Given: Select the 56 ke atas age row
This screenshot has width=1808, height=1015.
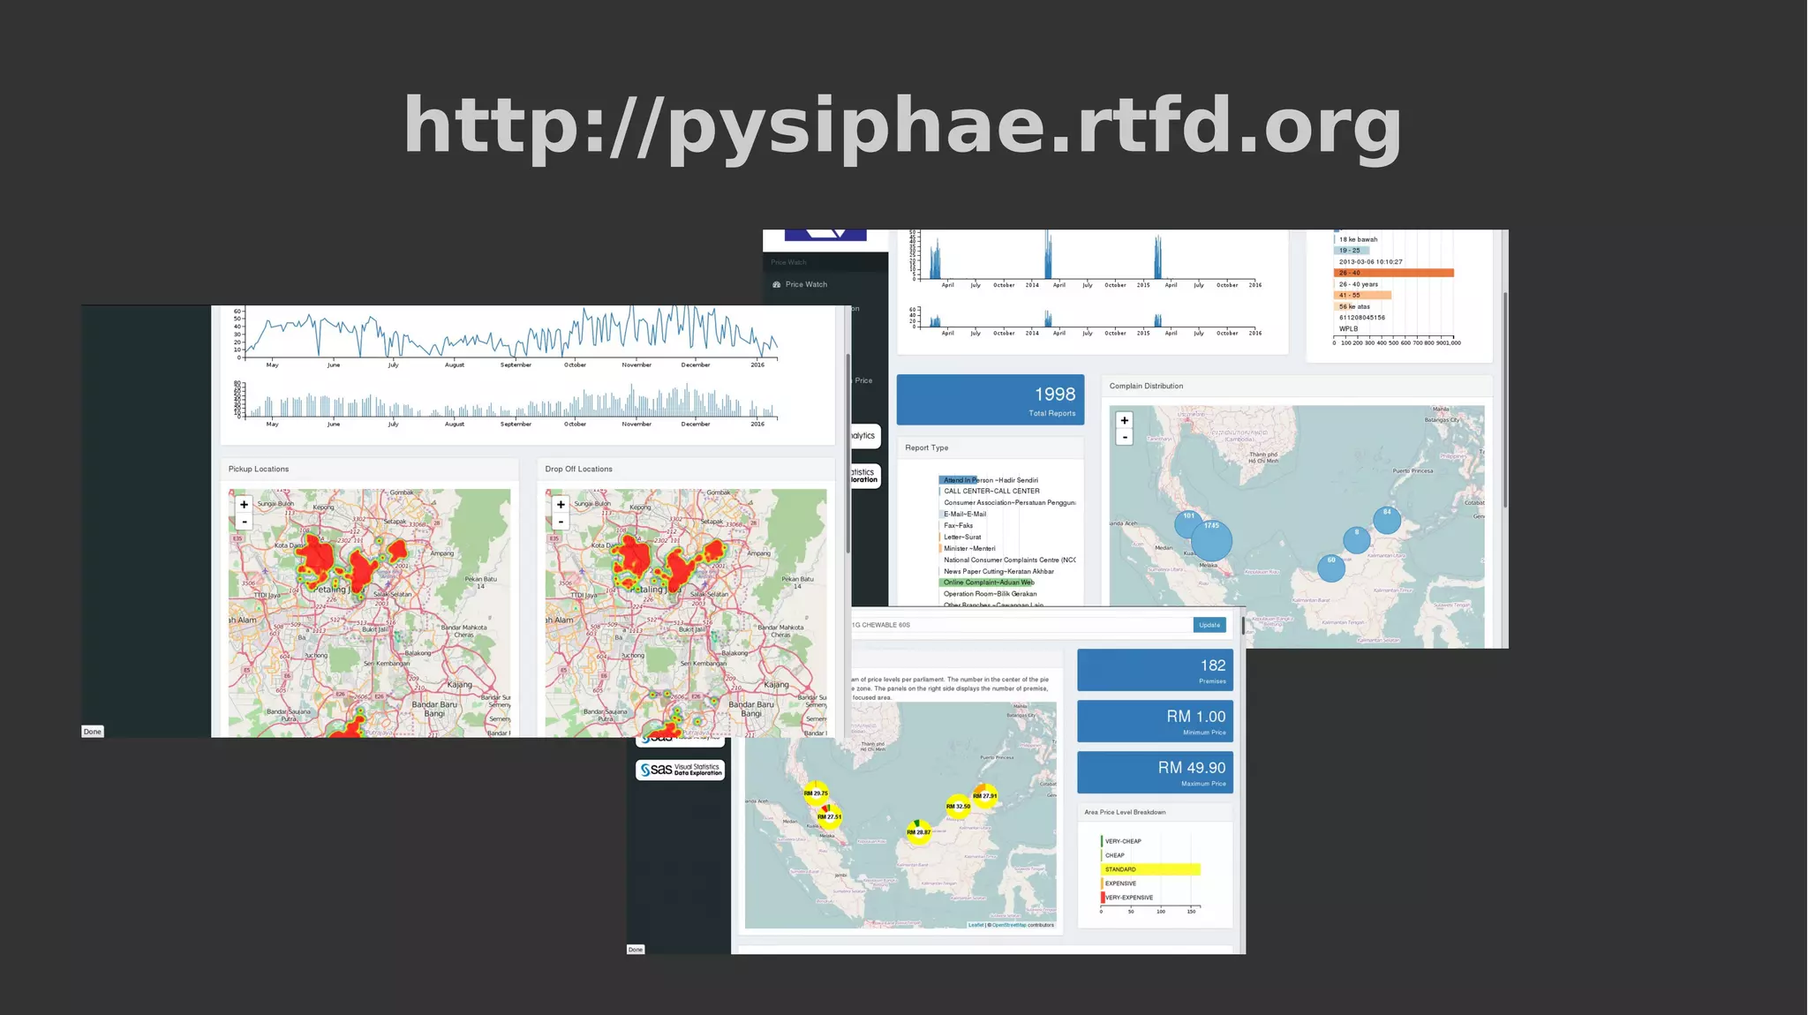Looking at the screenshot, I should tap(1353, 306).
